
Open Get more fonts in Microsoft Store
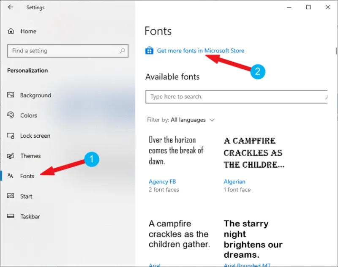(200, 51)
